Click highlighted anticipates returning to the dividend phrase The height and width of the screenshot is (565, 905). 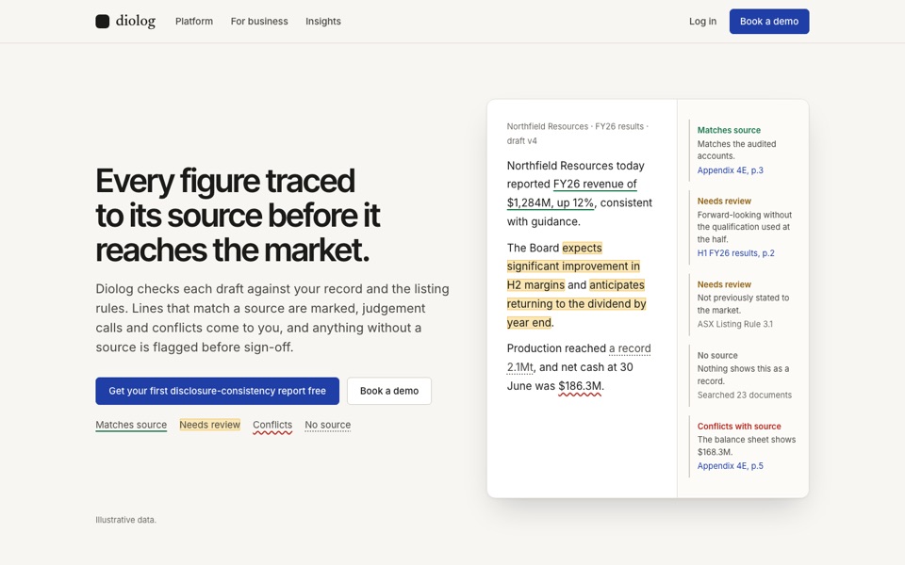[x=577, y=304]
